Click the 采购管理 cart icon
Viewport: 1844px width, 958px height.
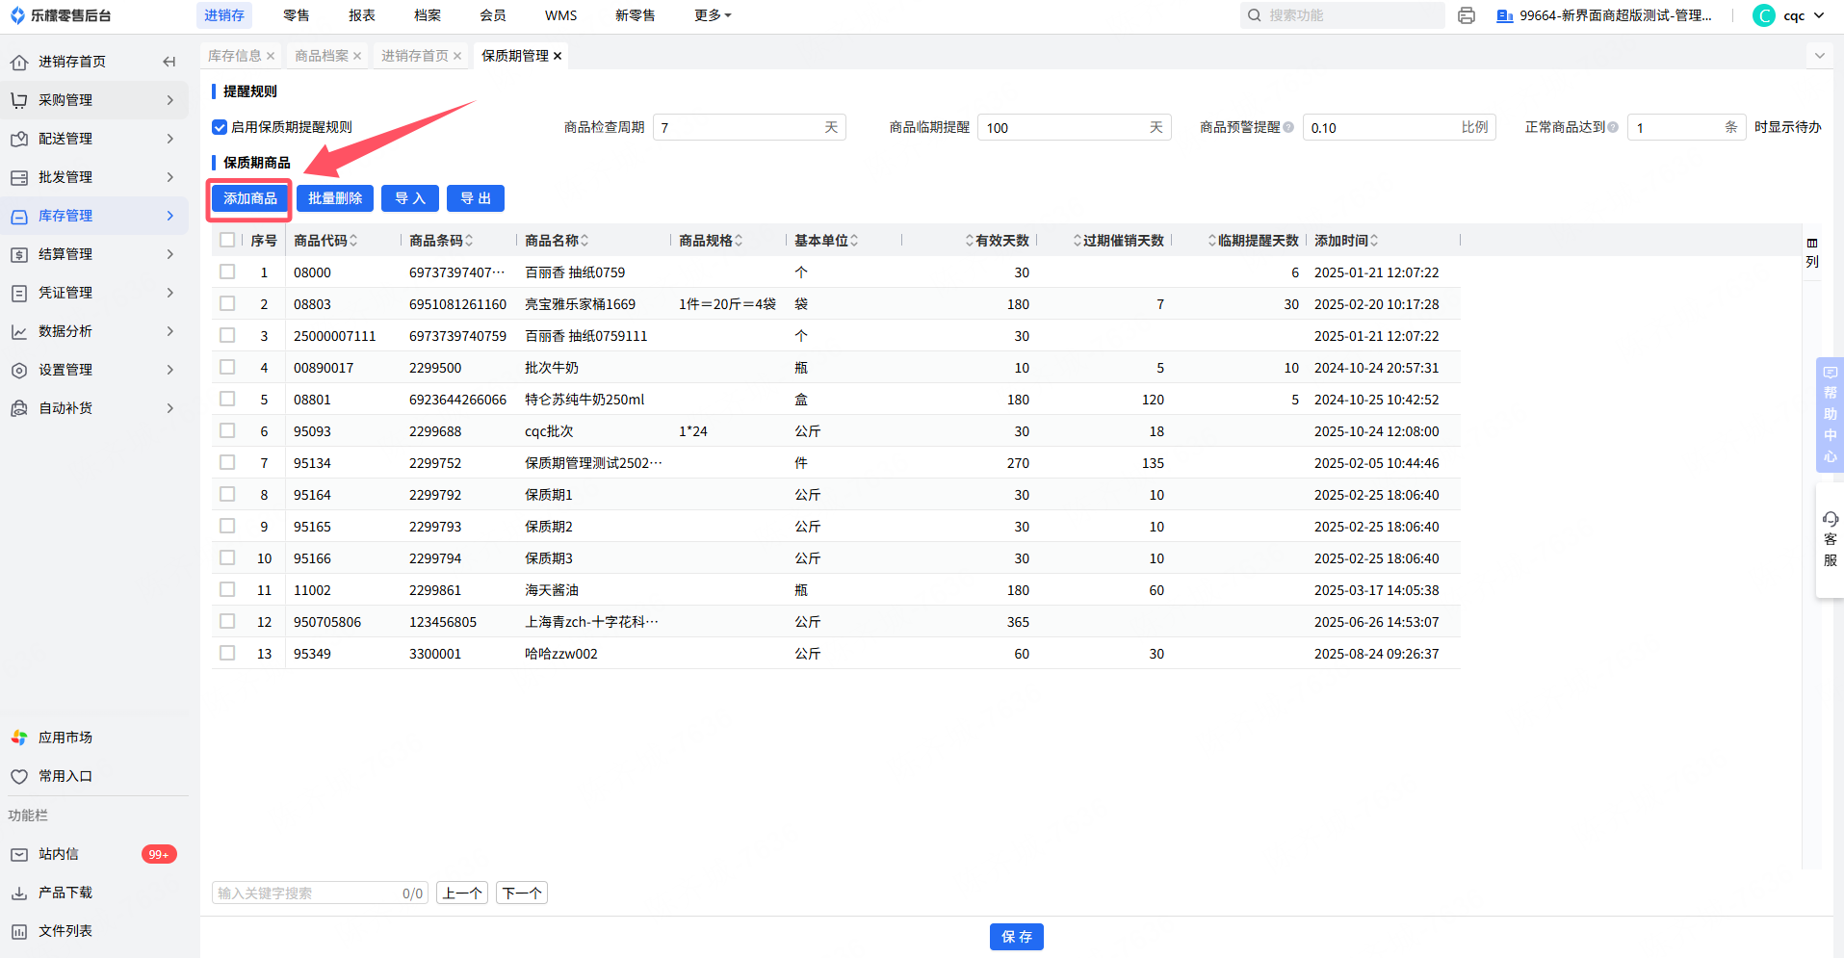pyautogui.click(x=19, y=100)
